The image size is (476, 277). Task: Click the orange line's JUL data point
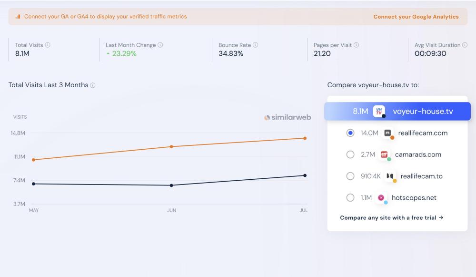point(305,138)
